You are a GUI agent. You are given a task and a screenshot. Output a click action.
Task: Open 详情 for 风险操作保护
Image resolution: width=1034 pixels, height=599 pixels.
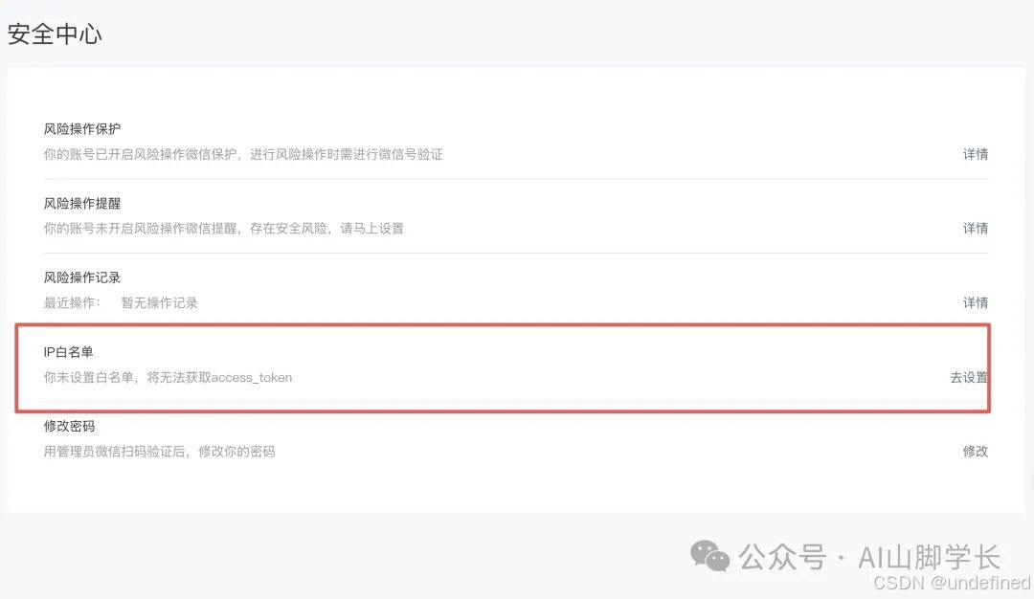(976, 154)
